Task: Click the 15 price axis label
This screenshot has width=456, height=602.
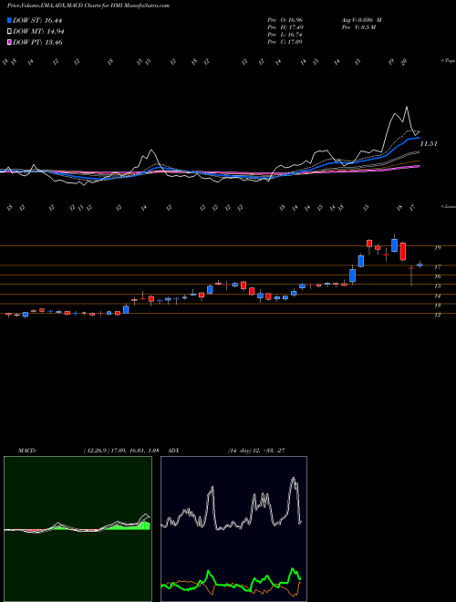Action: (x=437, y=286)
